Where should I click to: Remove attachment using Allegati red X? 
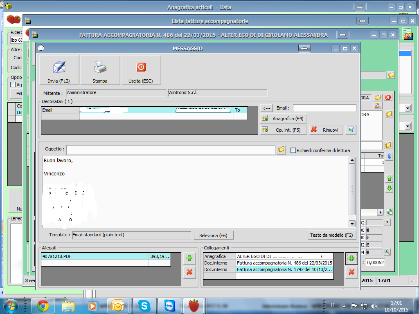point(189,272)
